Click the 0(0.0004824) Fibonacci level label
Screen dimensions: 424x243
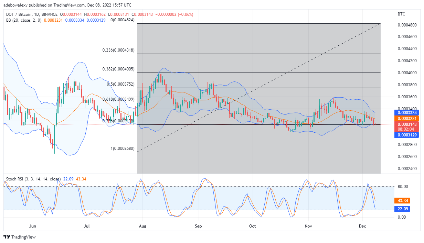(x=122, y=20)
